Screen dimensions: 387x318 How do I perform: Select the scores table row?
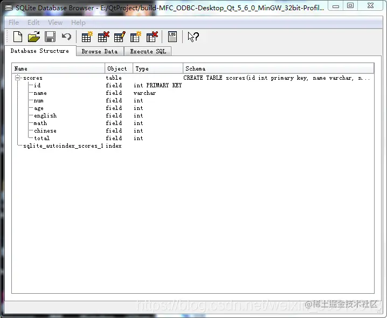click(193, 78)
